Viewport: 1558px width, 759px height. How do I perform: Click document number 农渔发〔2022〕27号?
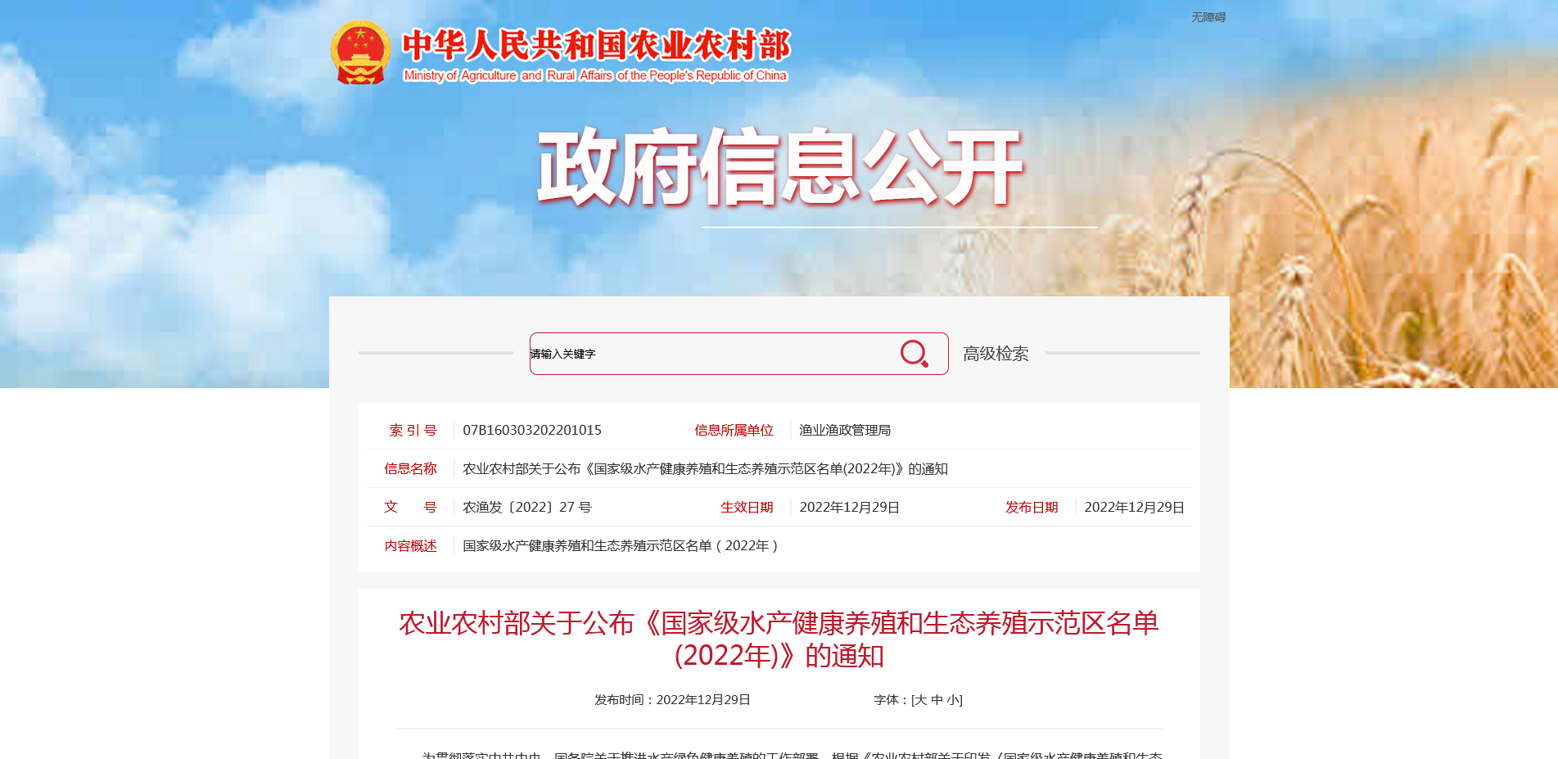pos(526,507)
